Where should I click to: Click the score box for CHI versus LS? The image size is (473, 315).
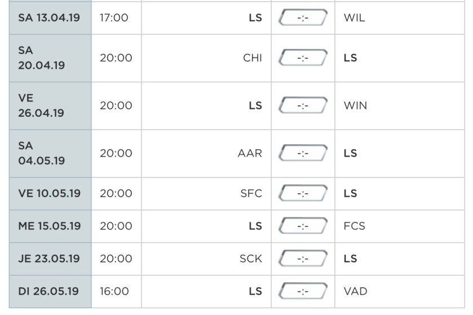click(303, 58)
